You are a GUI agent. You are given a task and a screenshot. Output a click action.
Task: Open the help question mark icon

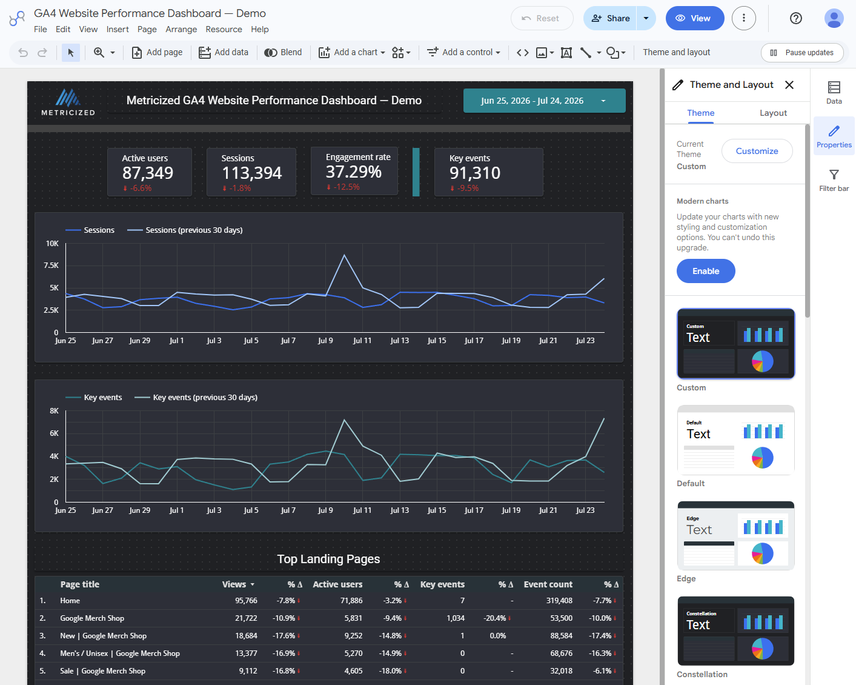[796, 18]
